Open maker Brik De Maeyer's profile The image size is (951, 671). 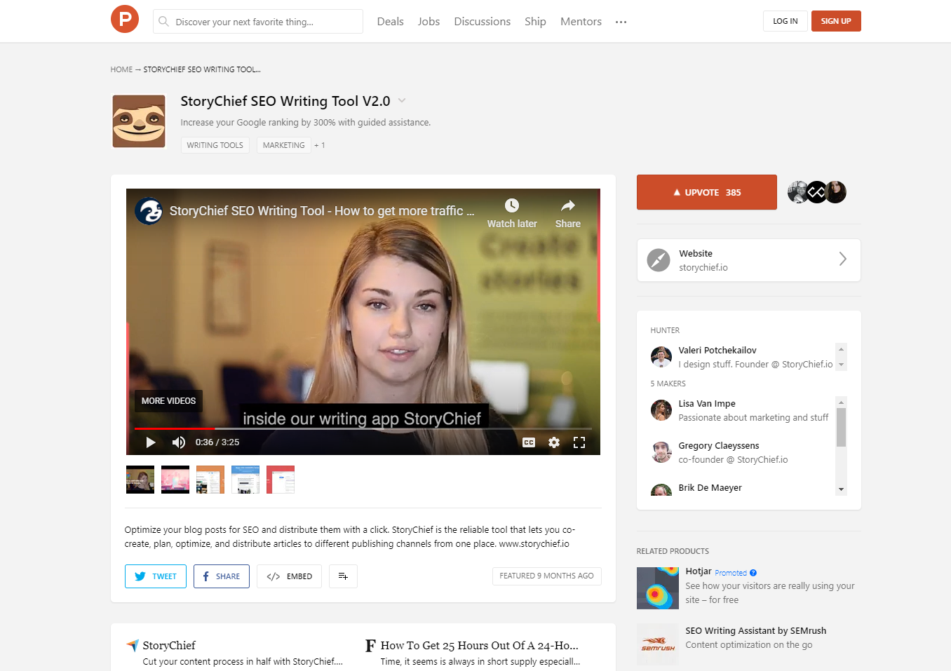pyautogui.click(x=710, y=487)
